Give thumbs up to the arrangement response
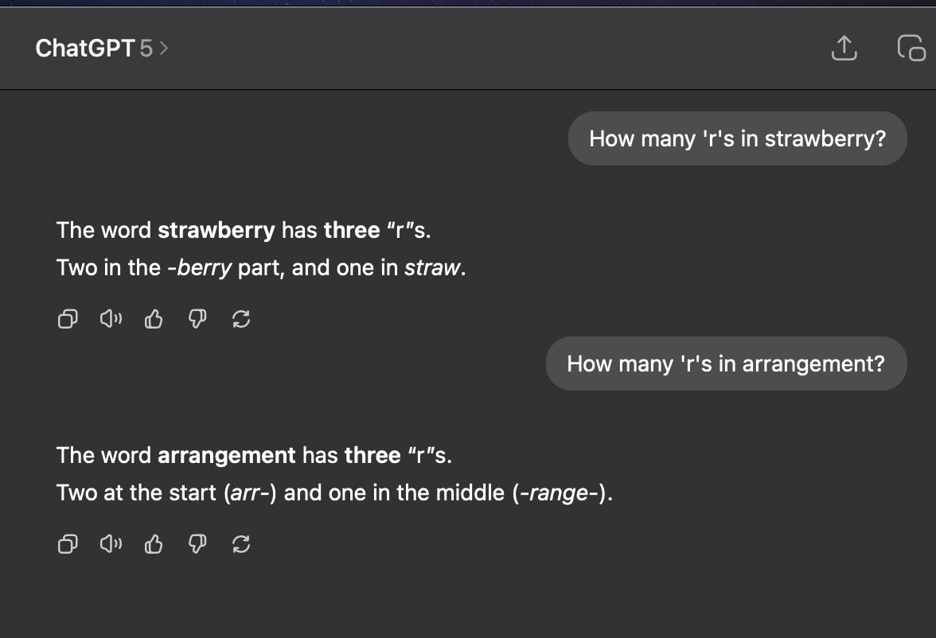This screenshot has width=936, height=638. tap(153, 545)
